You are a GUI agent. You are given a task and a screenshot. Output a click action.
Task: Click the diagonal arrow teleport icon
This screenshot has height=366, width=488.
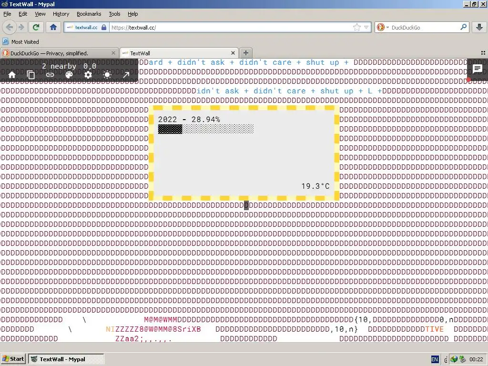coord(126,75)
